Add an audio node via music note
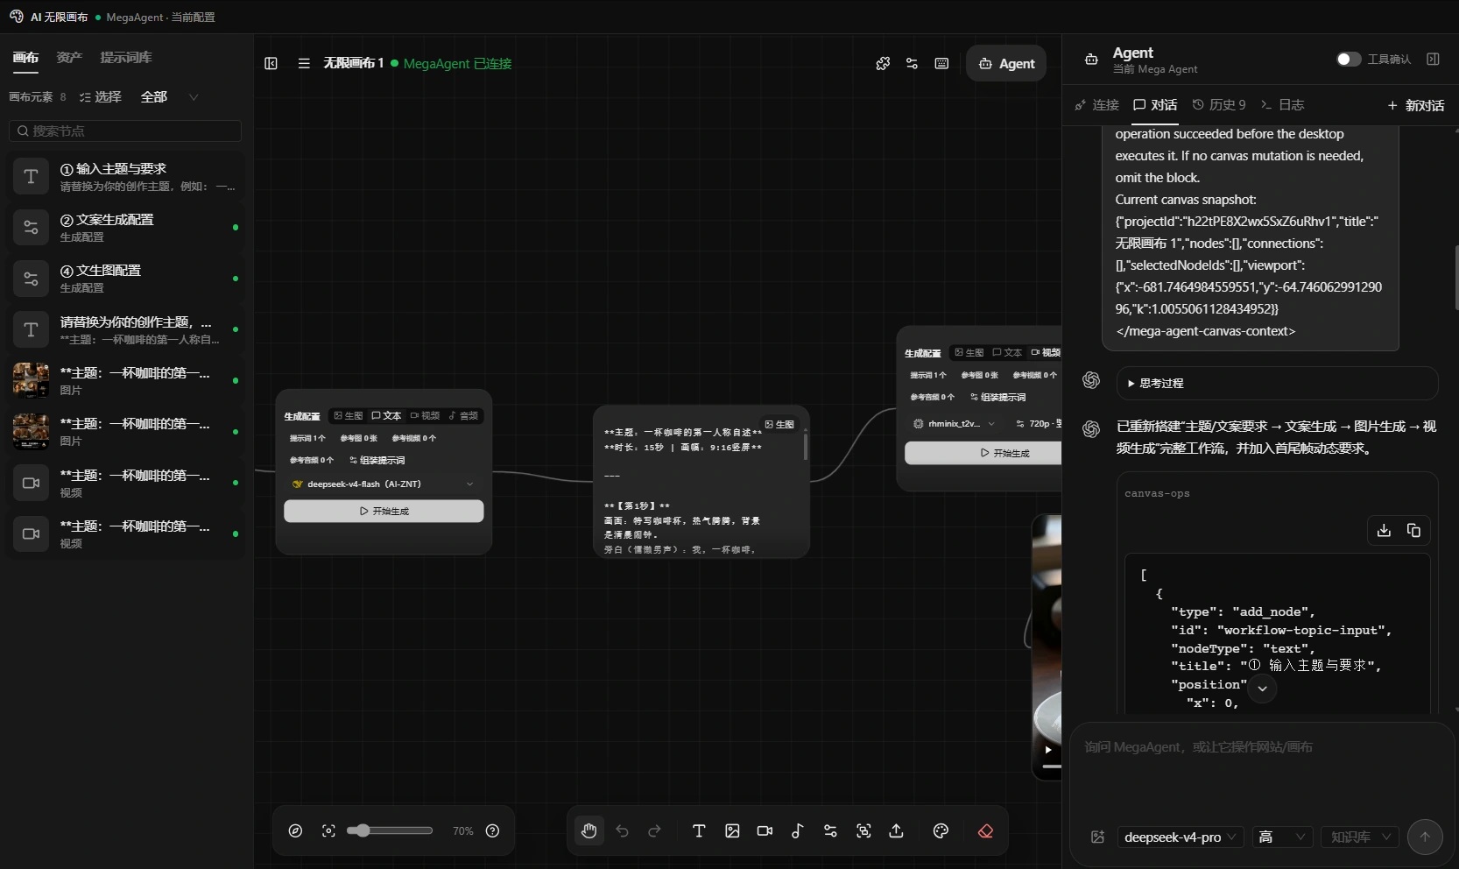The image size is (1459, 869). [797, 830]
